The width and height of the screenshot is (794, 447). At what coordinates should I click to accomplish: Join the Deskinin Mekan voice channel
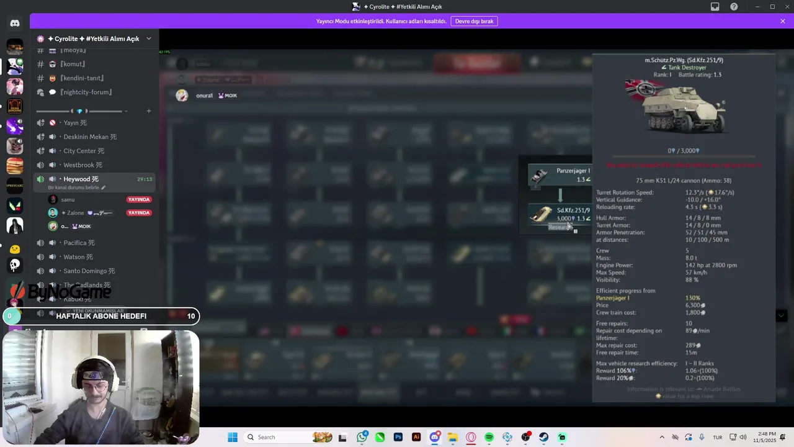coord(94,137)
